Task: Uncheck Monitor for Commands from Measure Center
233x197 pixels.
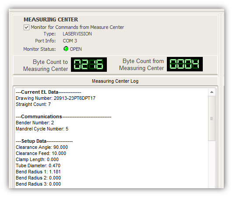Action: (x=26, y=28)
